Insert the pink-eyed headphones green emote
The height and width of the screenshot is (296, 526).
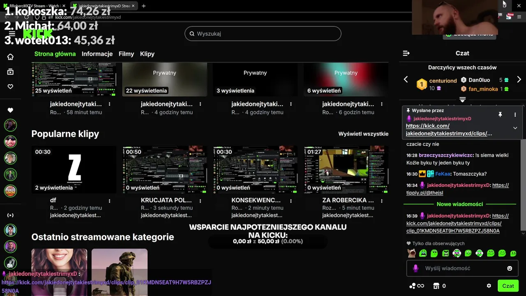click(457, 253)
